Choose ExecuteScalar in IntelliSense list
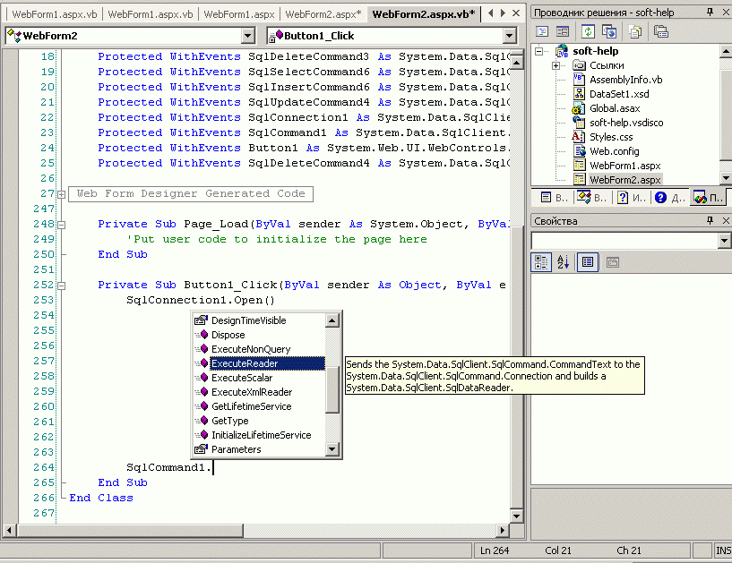The height and width of the screenshot is (563, 732). coord(259,378)
